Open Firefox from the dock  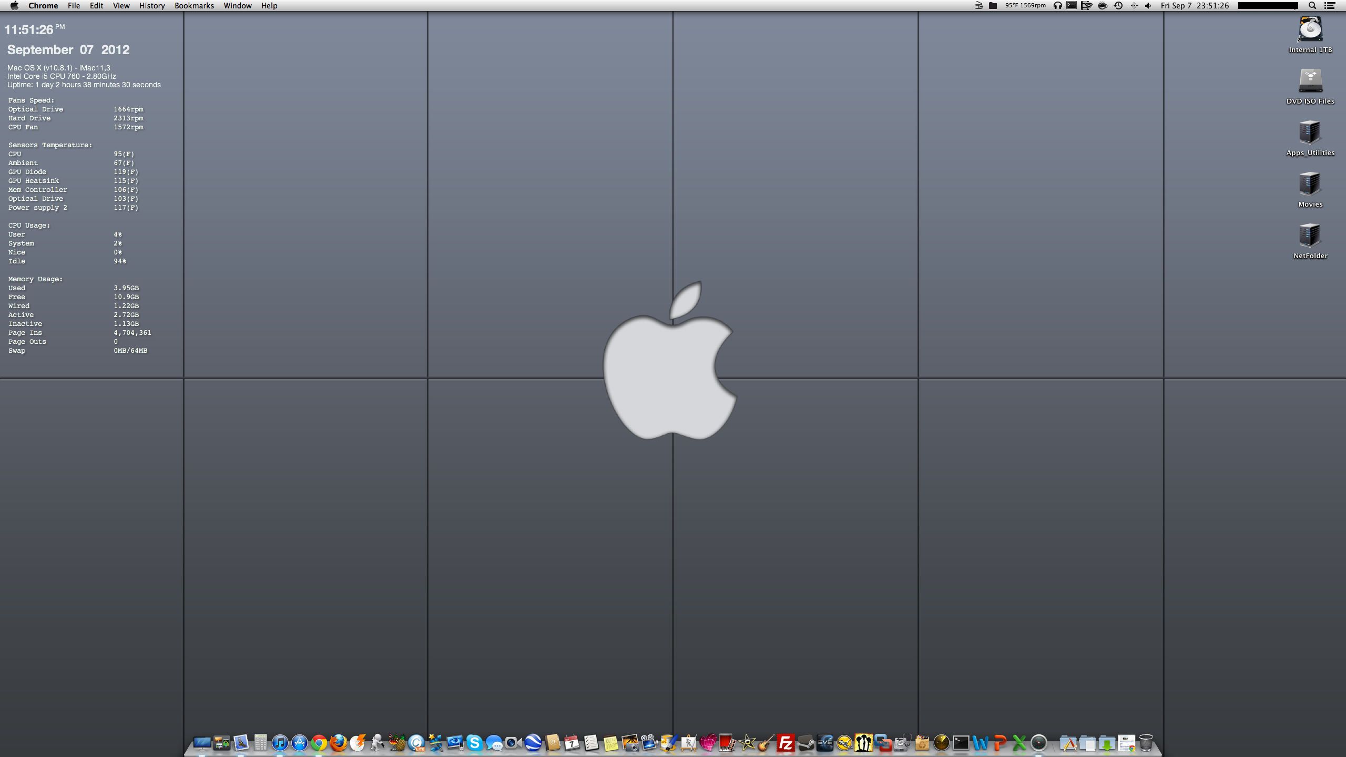(338, 743)
